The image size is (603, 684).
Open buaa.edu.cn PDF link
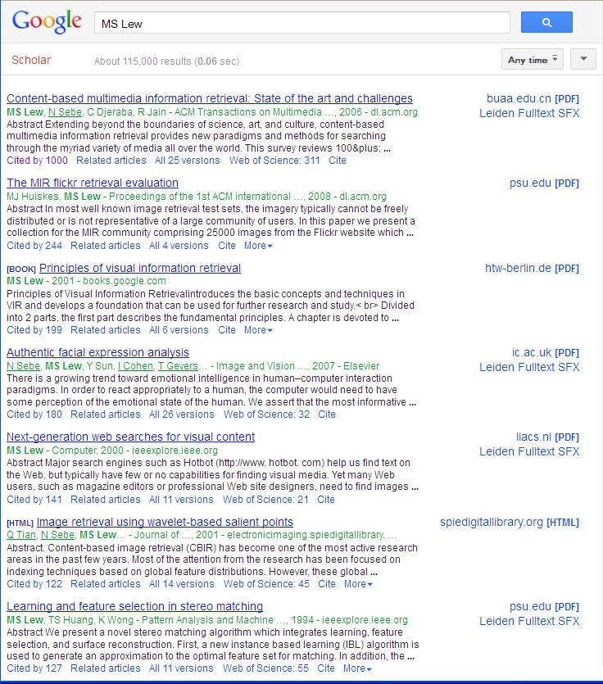533,98
